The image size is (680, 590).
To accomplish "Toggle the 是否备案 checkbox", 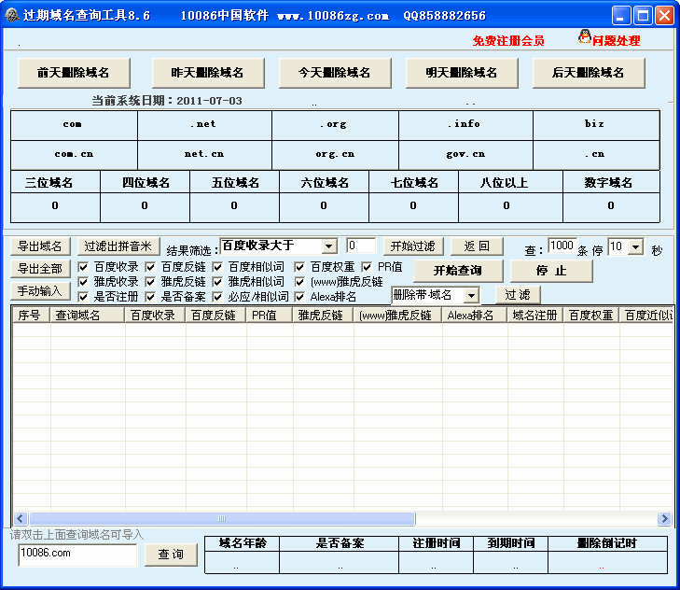I will 150,297.
